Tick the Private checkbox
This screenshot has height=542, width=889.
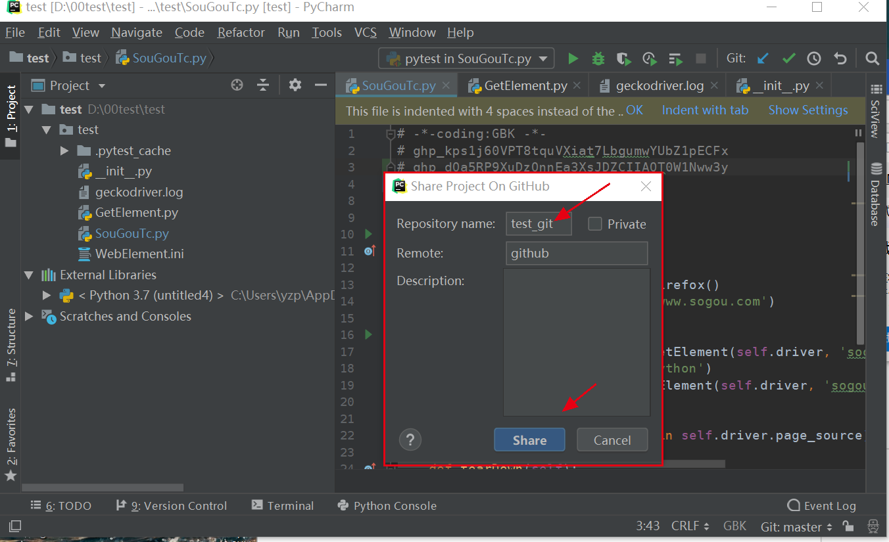click(x=595, y=224)
